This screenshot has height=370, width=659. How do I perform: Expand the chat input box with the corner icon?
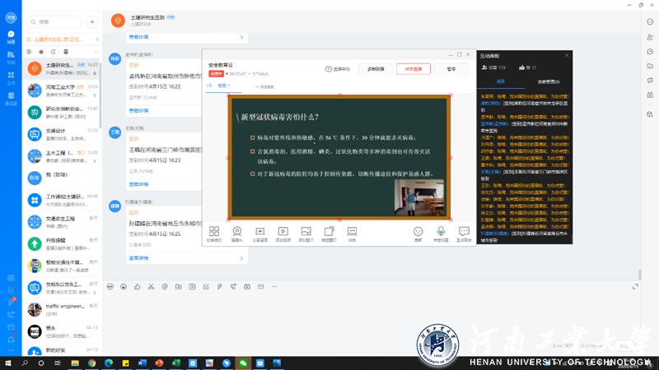(635, 286)
